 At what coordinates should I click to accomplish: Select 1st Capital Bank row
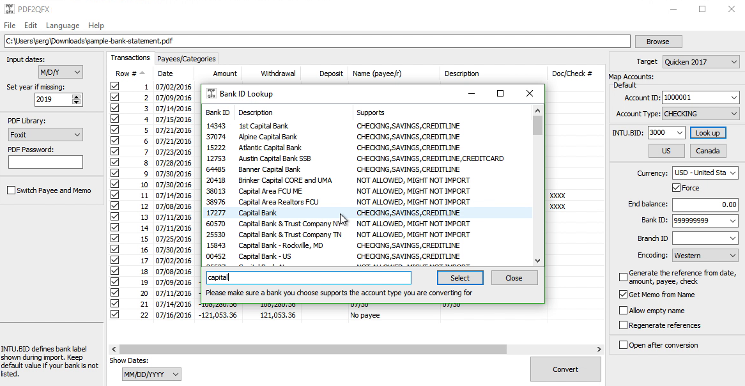368,126
